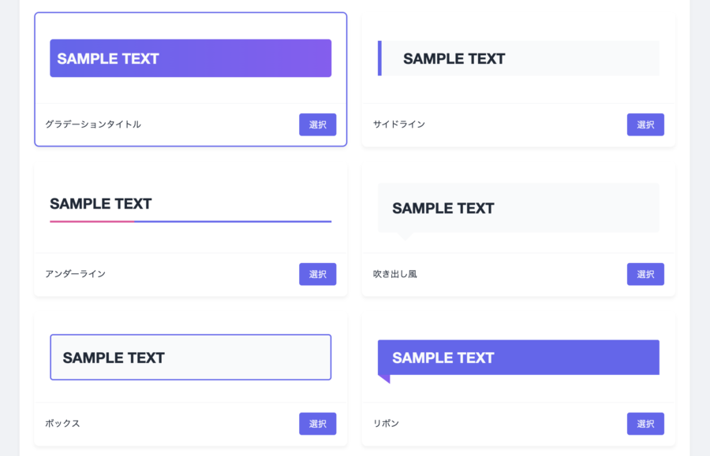Screen dimensions: 710x456
Task: Click 選択 button for アンダーライン
Action: pos(317,274)
